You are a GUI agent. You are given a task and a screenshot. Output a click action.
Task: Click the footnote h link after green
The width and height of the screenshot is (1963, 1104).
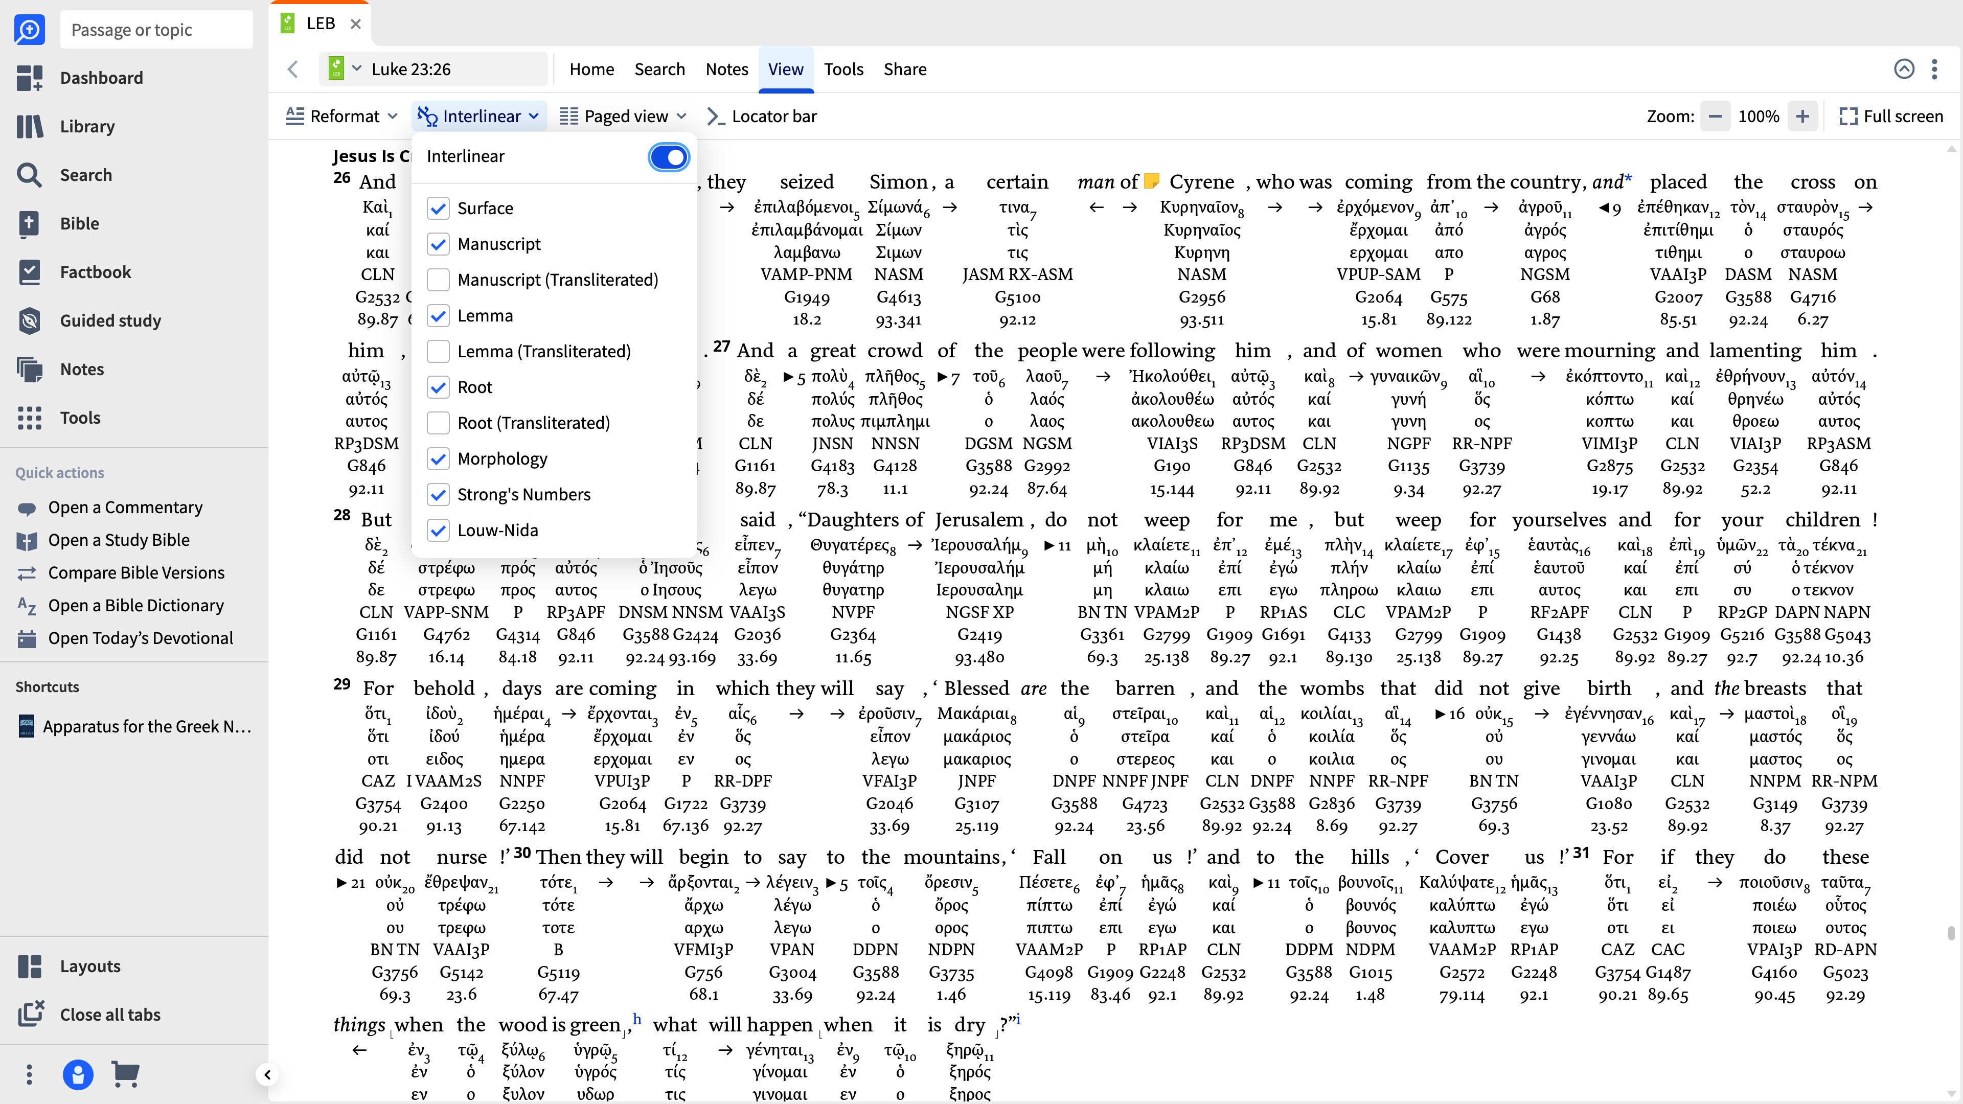pyautogui.click(x=637, y=1020)
